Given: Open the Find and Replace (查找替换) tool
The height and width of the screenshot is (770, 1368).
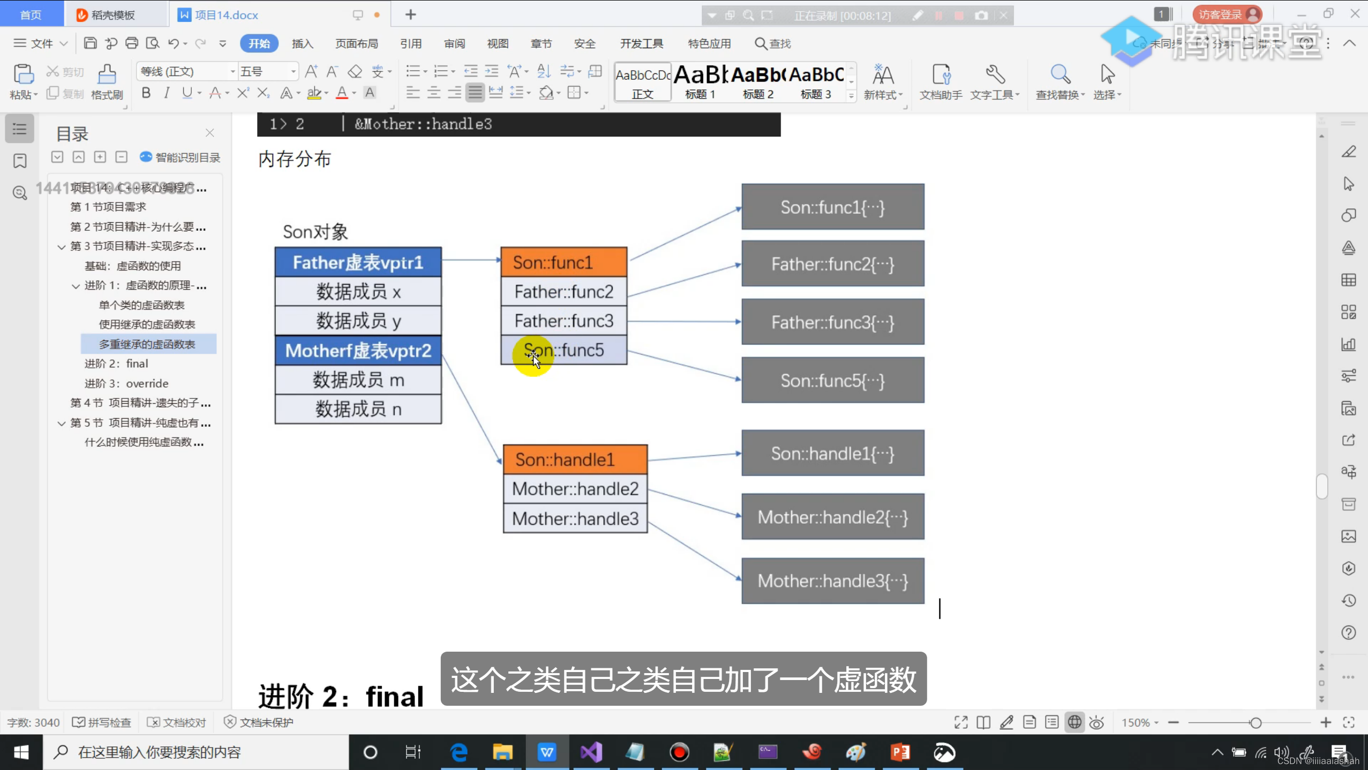Looking at the screenshot, I should pos(1060,81).
